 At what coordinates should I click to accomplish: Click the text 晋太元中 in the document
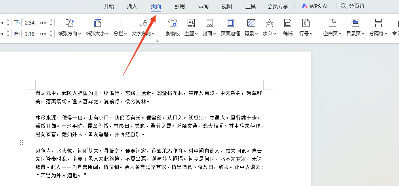click(x=46, y=93)
